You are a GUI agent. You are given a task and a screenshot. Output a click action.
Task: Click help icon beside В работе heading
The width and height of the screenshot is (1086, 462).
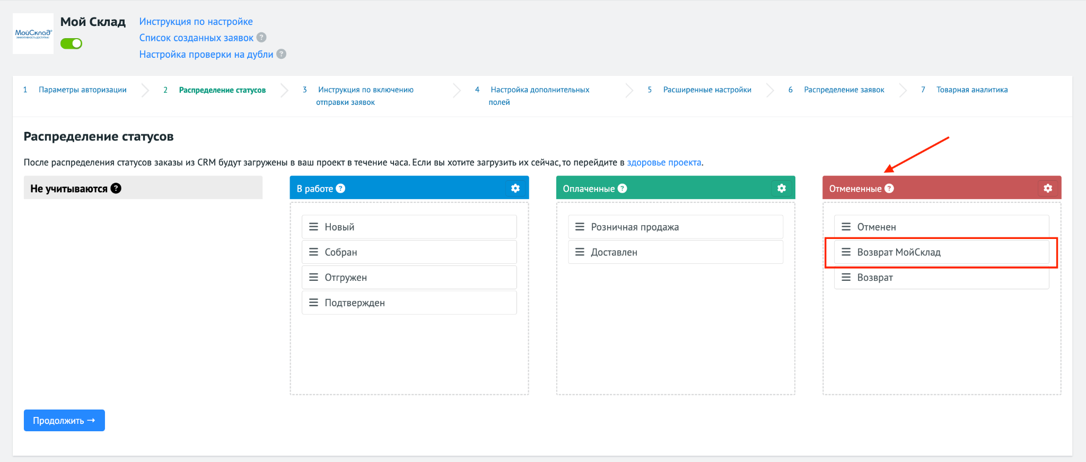[340, 188]
